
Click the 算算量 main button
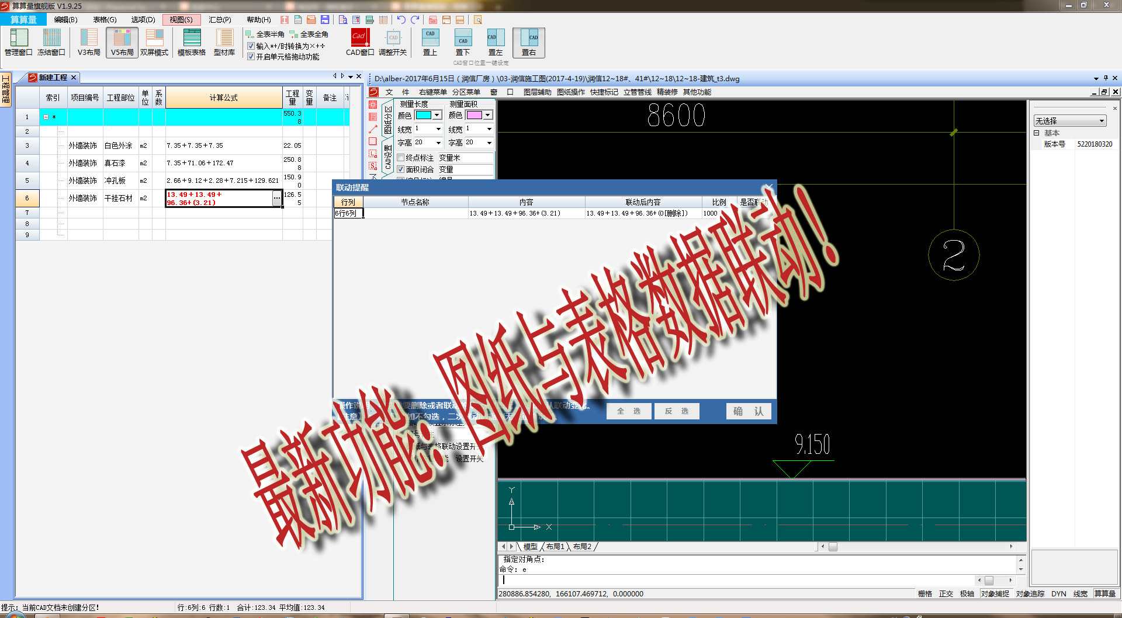[23, 20]
